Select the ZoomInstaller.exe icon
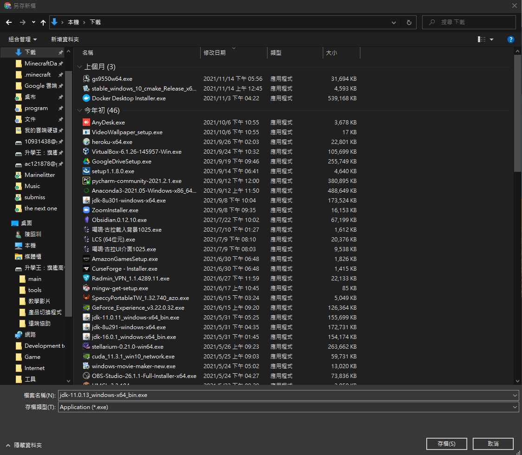Screen dimensions: 522x455 tap(86, 210)
